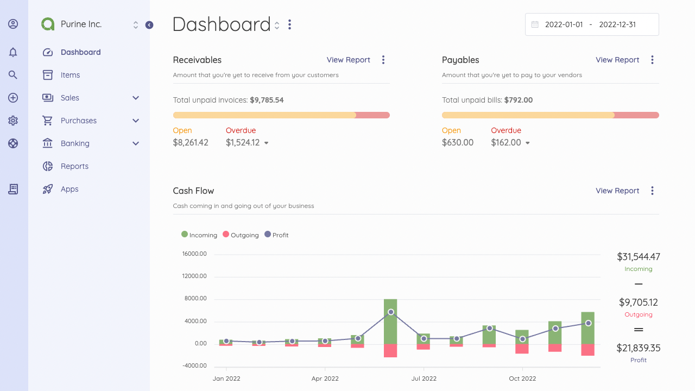Click the search magnifier icon
Screen dimensions: 695x391
pos(13,75)
